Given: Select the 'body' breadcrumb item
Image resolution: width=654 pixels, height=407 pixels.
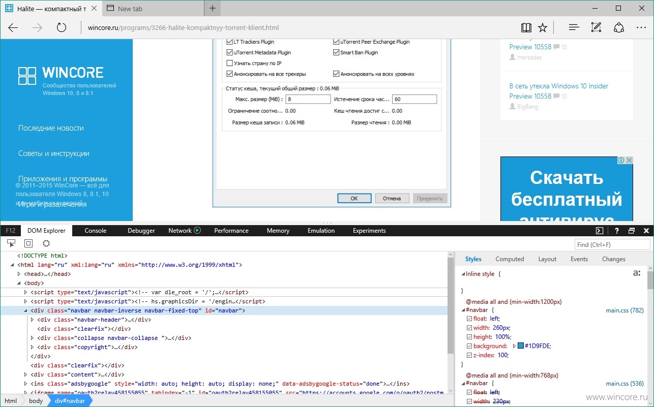Looking at the screenshot, I should point(36,401).
